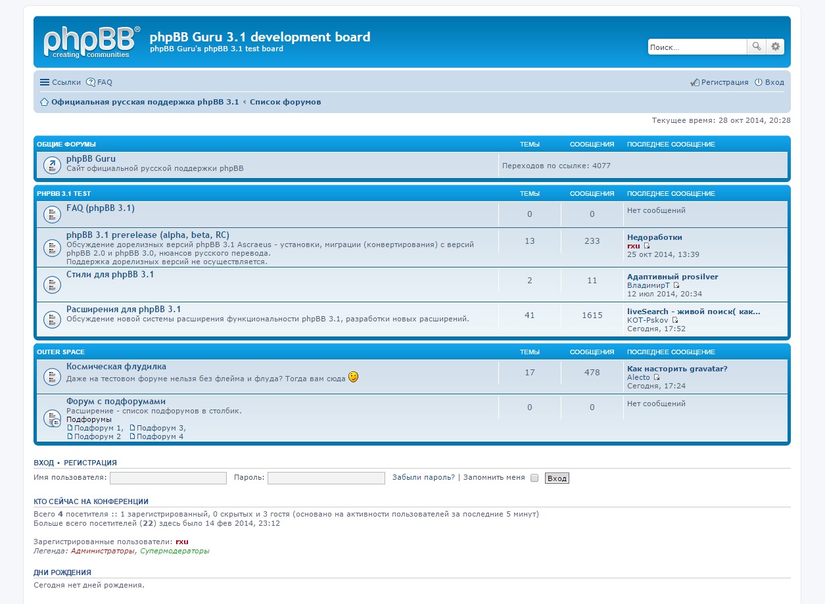Click the FAQ (phpBB 3.1) forum icon
Image resolution: width=825 pixels, height=604 pixels.
coord(52,214)
